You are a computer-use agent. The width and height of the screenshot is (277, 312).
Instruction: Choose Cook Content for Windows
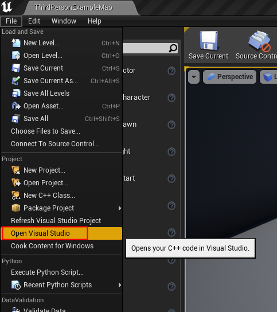click(x=61, y=246)
